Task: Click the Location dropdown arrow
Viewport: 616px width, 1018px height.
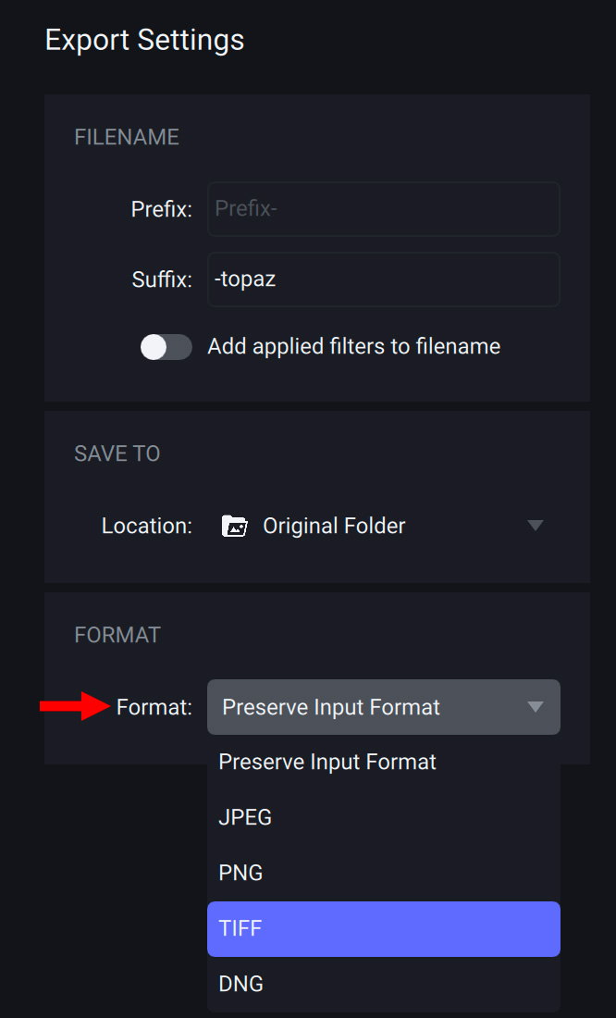Action: pyautogui.click(x=535, y=526)
